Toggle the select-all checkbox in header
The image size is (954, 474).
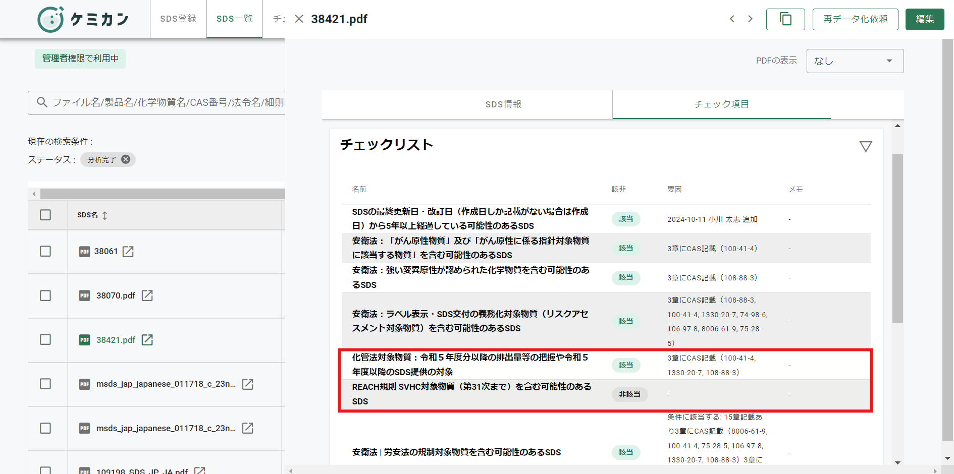click(45, 215)
